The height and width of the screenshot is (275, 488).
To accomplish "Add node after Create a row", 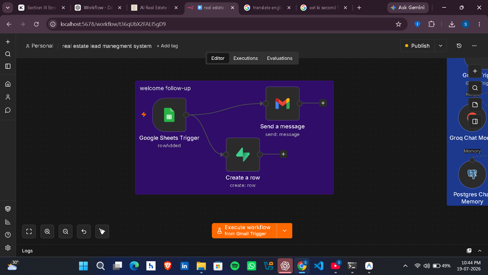I will (x=283, y=154).
